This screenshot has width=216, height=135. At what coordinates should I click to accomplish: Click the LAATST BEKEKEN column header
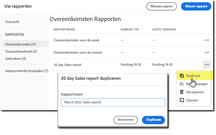coord(164,29)
